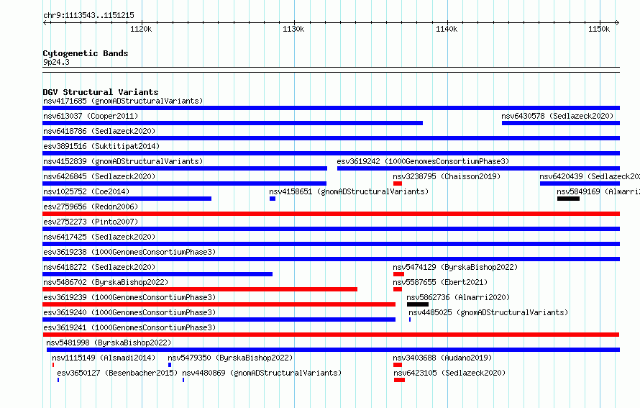Click the DGV Structural Variants track title
This screenshot has width=640, height=408.
click(101, 92)
